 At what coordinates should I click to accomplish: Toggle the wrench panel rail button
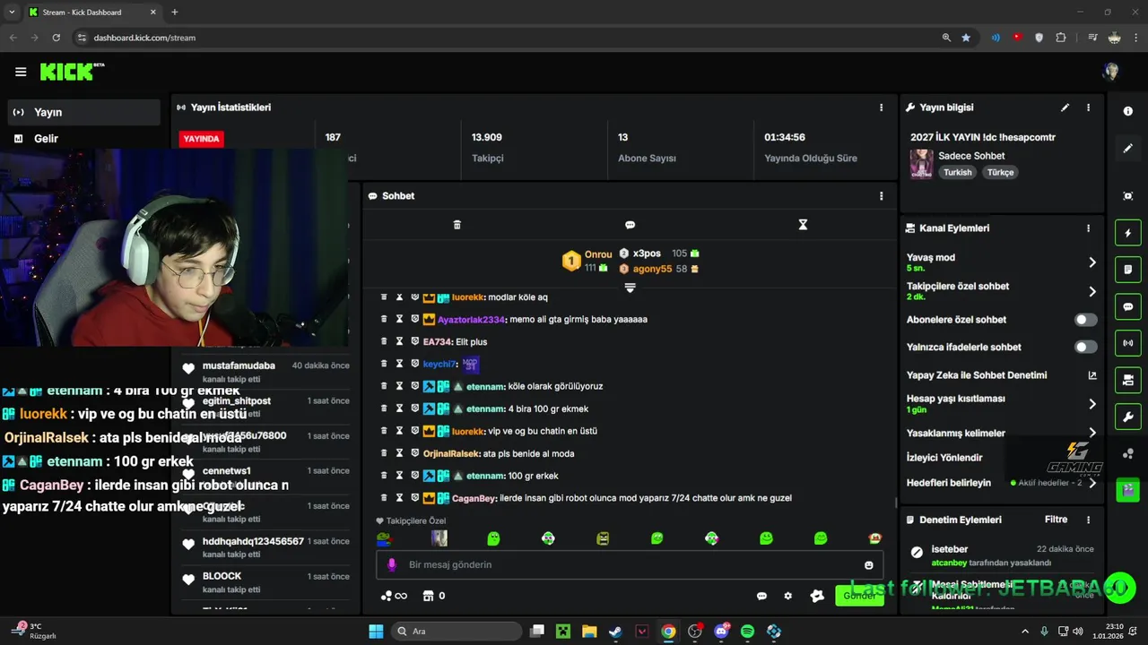pyautogui.click(x=1128, y=417)
